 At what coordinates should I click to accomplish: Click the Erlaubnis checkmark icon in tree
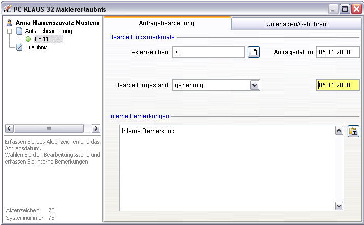click(19, 47)
